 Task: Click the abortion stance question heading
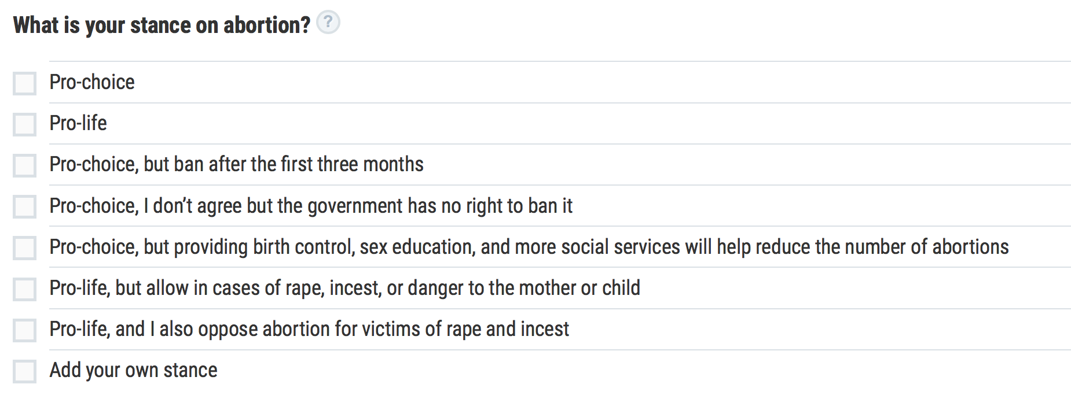pyautogui.click(x=162, y=25)
